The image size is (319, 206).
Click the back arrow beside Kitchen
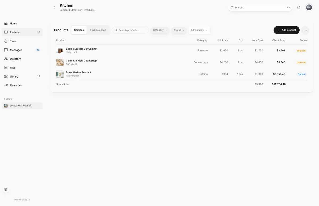[54, 7]
